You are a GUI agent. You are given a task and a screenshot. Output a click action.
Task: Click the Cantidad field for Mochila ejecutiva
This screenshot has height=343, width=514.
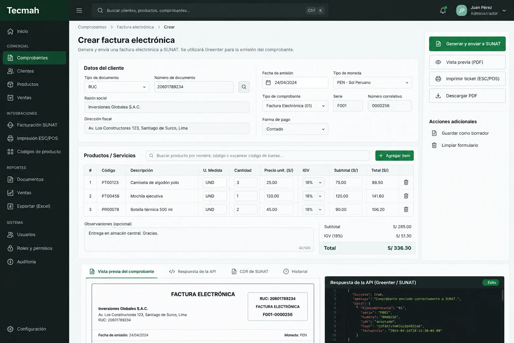pos(246,196)
